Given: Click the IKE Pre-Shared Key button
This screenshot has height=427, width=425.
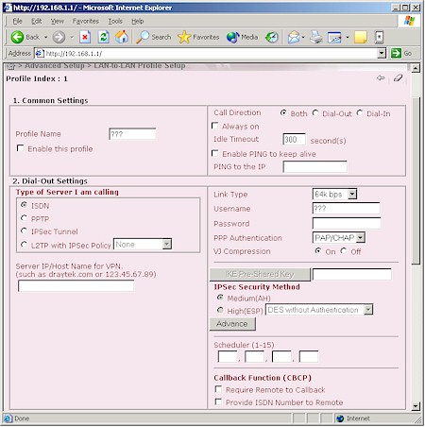Looking at the screenshot, I should pos(260,274).
